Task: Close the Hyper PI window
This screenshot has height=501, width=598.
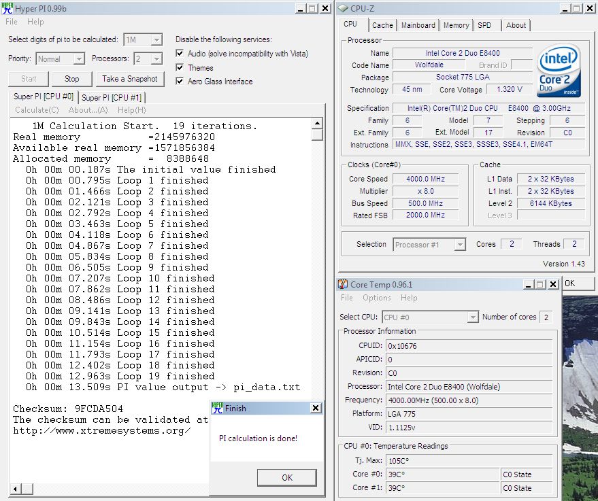Action: click(x=325, y=8)
